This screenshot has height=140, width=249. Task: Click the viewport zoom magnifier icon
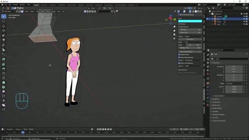(x=174, y=27)
